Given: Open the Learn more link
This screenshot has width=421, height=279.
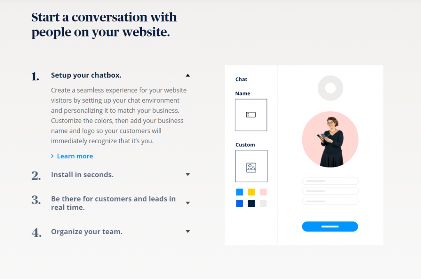Looking at the screenshot, I should (x=75, y=156).
